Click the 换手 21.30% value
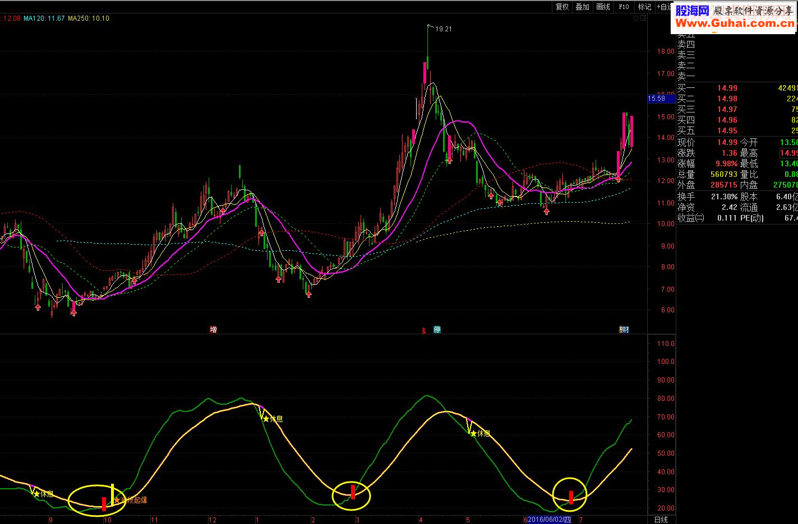 tap(724, 196)
